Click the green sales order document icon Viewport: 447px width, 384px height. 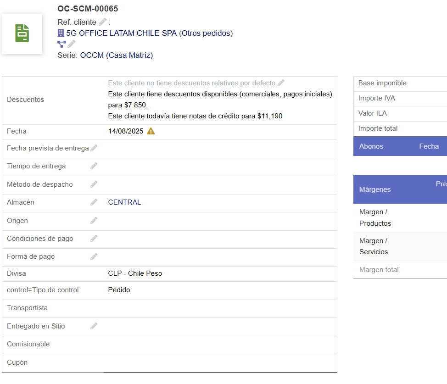click(x=22, y=33)
